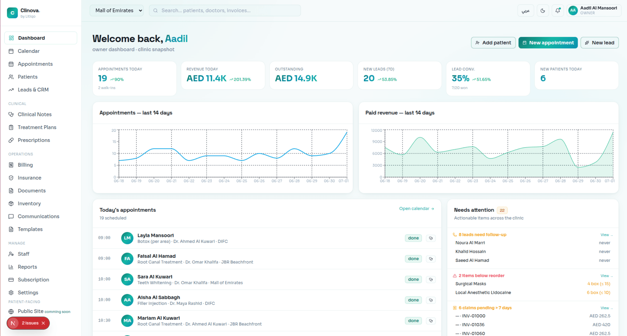Click the New appointment button

(x=548, y=43)
